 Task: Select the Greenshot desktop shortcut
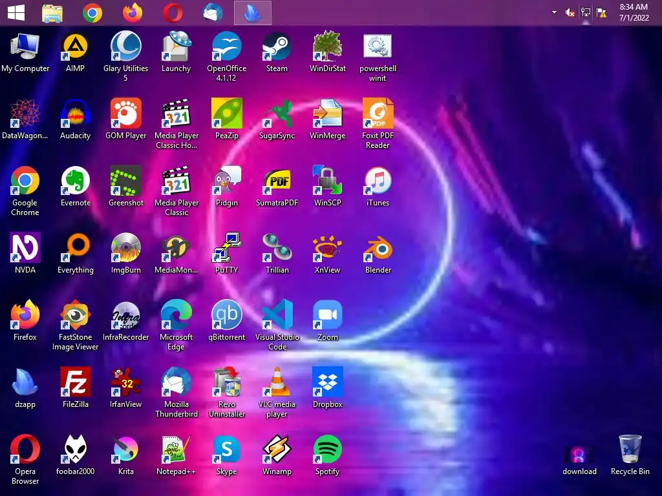pyautogui.click(x=126, y=181)
